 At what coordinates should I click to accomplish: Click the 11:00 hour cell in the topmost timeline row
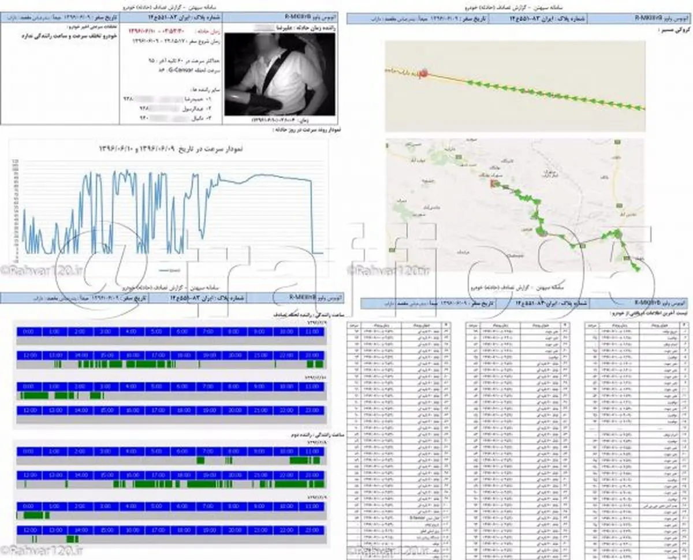(312, 332)
